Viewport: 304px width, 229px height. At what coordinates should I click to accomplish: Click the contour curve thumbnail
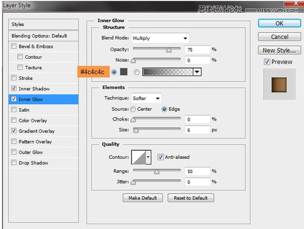(x=139, y=157)
